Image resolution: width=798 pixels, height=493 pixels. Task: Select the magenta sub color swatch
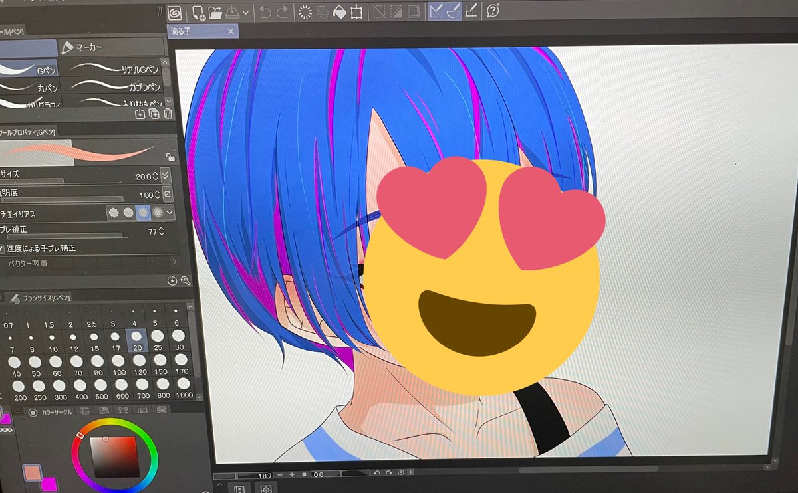[x=50, y=483]
